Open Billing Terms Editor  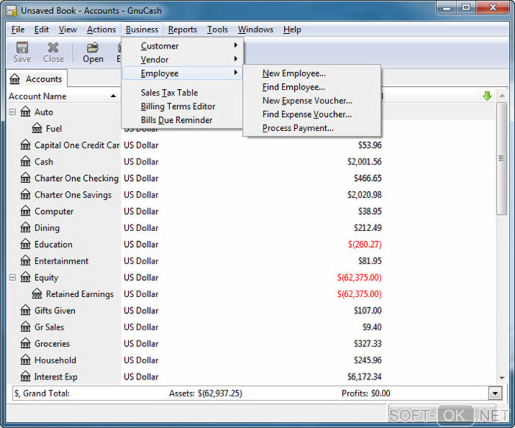tap(178, 106)
